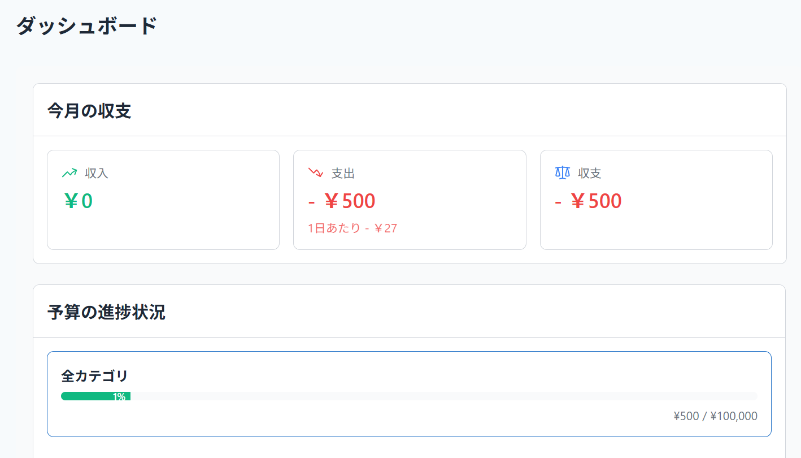Click the ¥0 income amount

pos(78,201)
